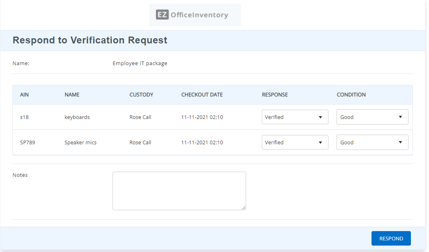
Task: Click the Notes field resize handle
Action: point(244,208)
